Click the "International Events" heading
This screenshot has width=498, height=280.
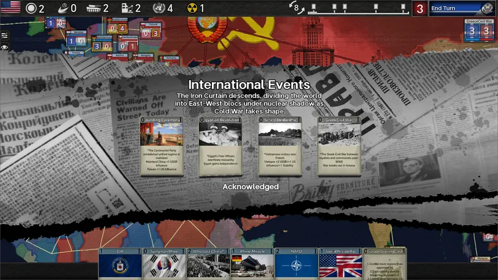point(249,85)
